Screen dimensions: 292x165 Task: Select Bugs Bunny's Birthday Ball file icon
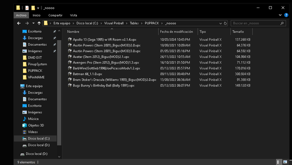click(70, 86)
